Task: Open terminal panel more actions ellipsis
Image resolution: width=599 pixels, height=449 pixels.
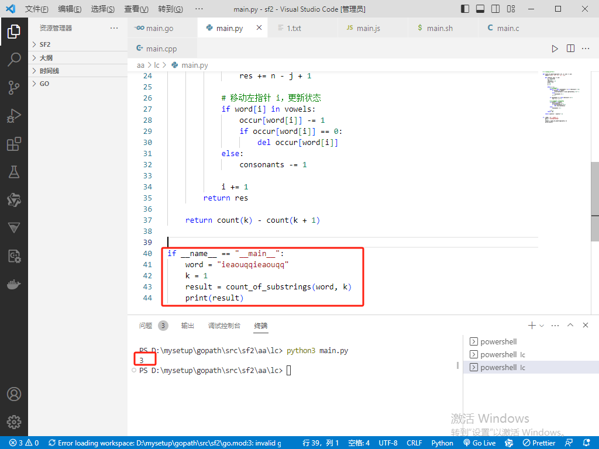Action: click(x=555, y=326)
